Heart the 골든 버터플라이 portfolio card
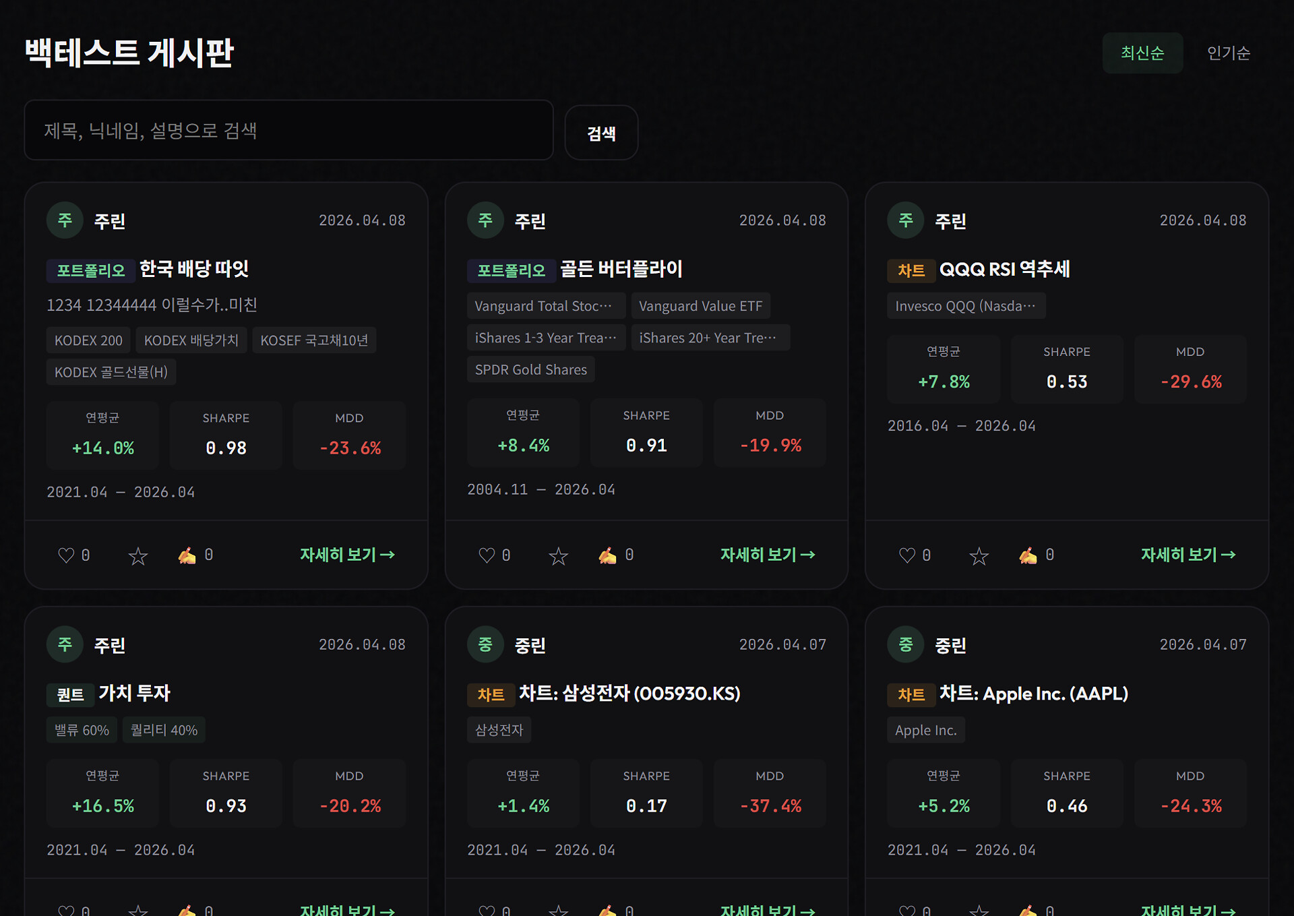The image size is (1294, 916). pos(487,555)
